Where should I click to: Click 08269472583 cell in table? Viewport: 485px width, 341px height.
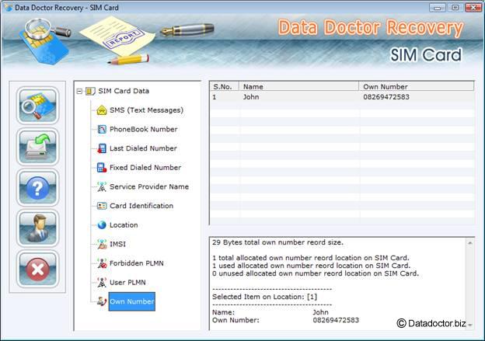coord(386,97)
